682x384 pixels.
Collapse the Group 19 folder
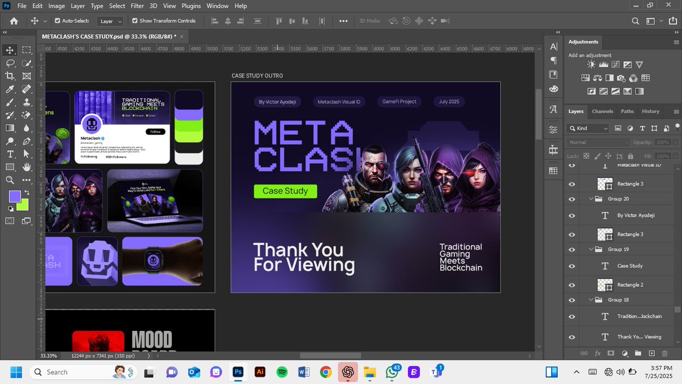(590, 249)
